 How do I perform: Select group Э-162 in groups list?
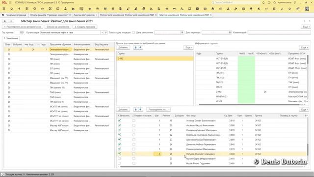pos(155,59)
